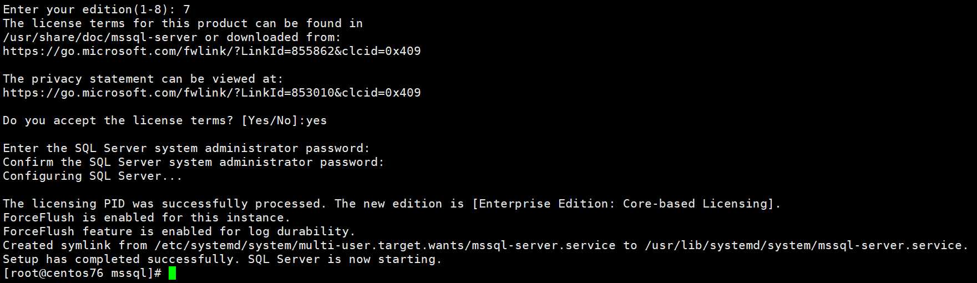Click the /etc/systemd/system multi-user.target.wants service path
Image resolution: width=977 pixels, height=283 pixels.
tap(384, 245)
